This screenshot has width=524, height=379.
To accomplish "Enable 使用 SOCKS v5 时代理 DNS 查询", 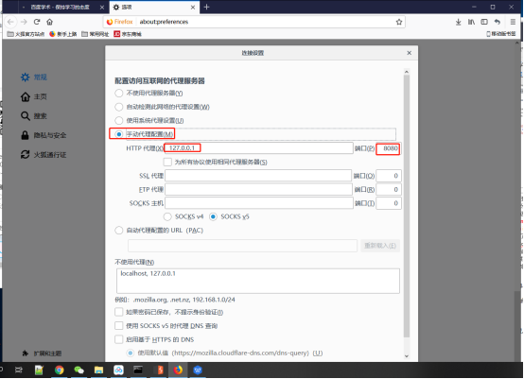I will pos(119,325).
